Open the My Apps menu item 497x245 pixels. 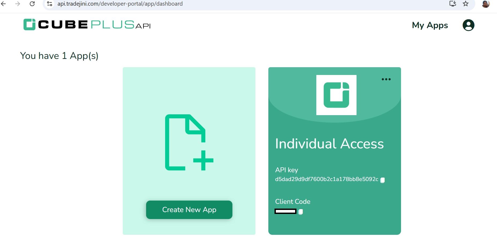[430, 25]
